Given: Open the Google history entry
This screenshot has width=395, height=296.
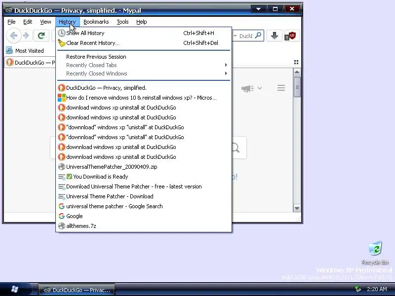Looking at the screenshot, I should (x=144, y=216).
